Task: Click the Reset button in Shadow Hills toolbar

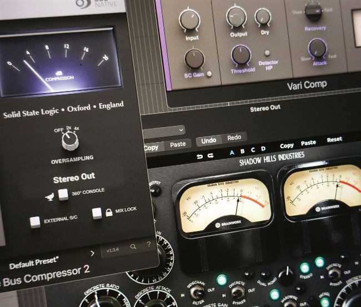Action: pyautogui.click(x=334, y=140)
